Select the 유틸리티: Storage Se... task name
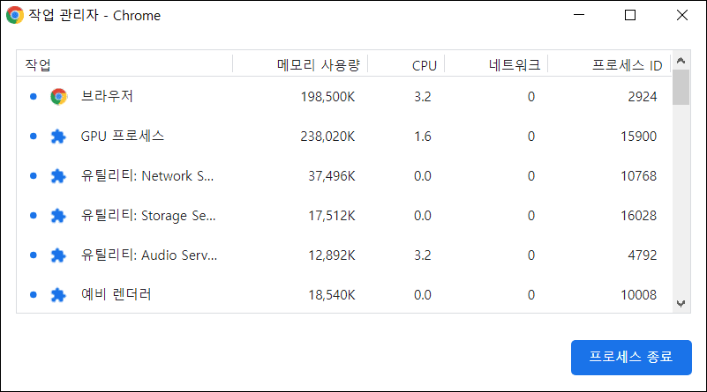Screen dimensions: 707x392 (x=148, y=215)
